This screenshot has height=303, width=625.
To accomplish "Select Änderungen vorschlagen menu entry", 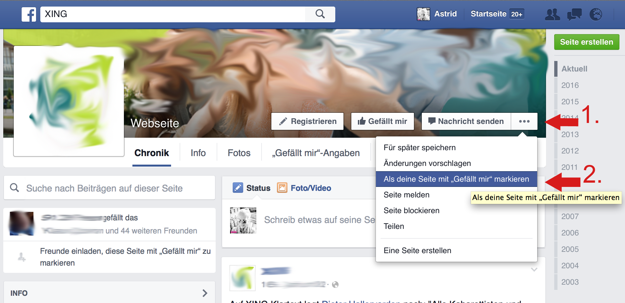I will (x=457, y=163).
